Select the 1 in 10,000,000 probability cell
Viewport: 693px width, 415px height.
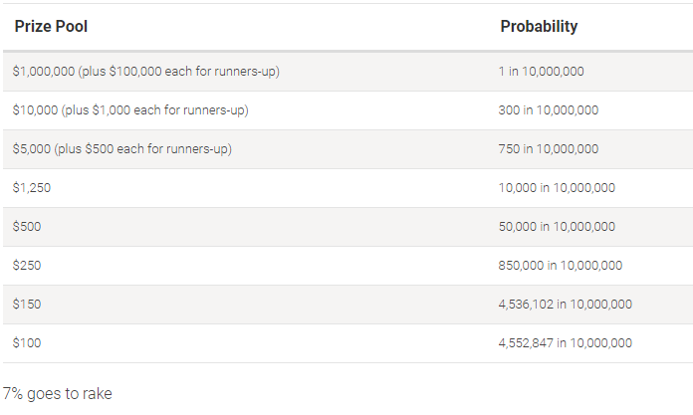pyautogui.click(x=541, y=71)
